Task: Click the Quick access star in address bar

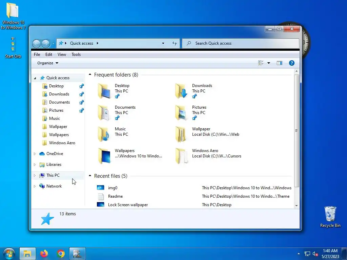Action: tap(61, 43)
